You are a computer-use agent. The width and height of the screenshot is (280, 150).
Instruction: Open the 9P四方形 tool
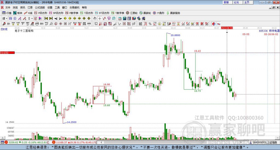click(56, 13)
